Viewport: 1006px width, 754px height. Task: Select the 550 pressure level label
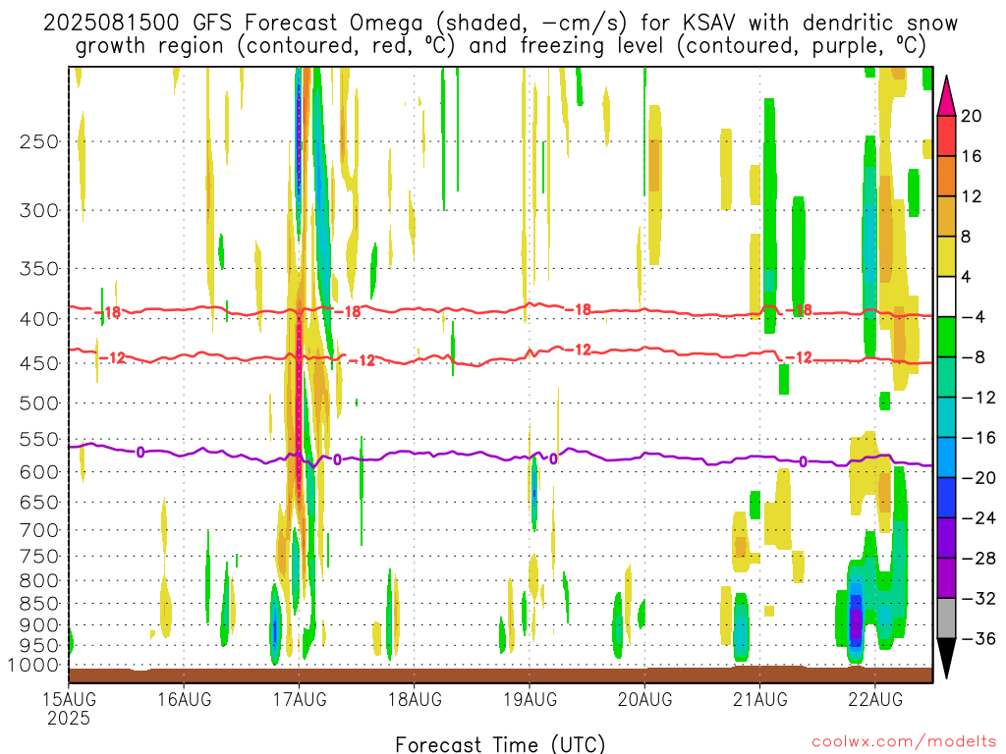tap(39, 440)
